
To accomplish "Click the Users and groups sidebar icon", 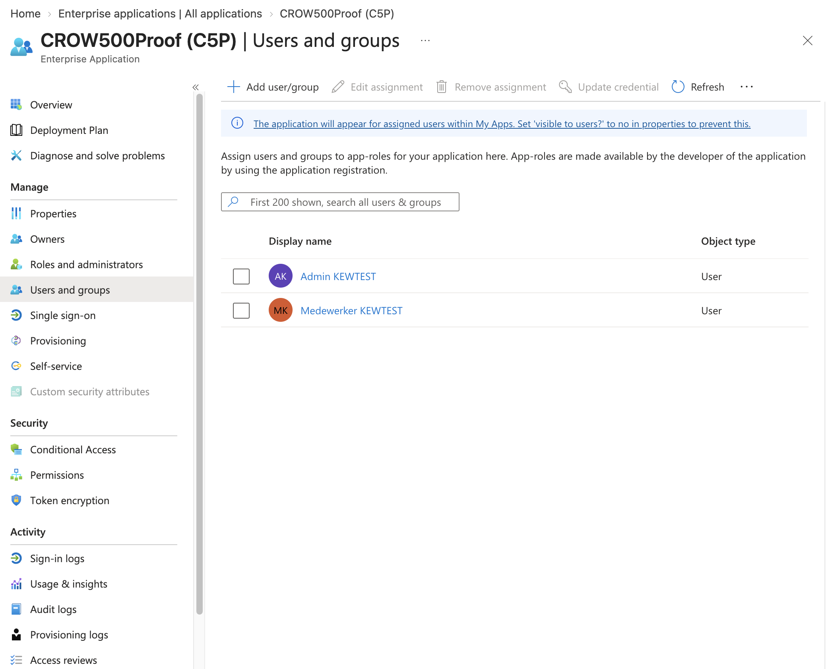I will click(x=16, y=290).
